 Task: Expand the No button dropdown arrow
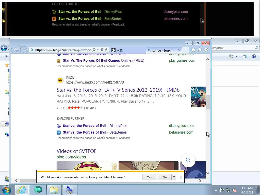point(174,177)
